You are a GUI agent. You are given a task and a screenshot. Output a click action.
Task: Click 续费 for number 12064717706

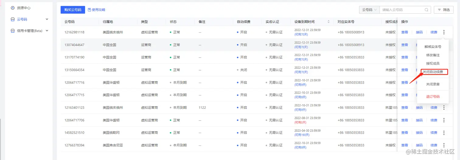click(434, 120)
